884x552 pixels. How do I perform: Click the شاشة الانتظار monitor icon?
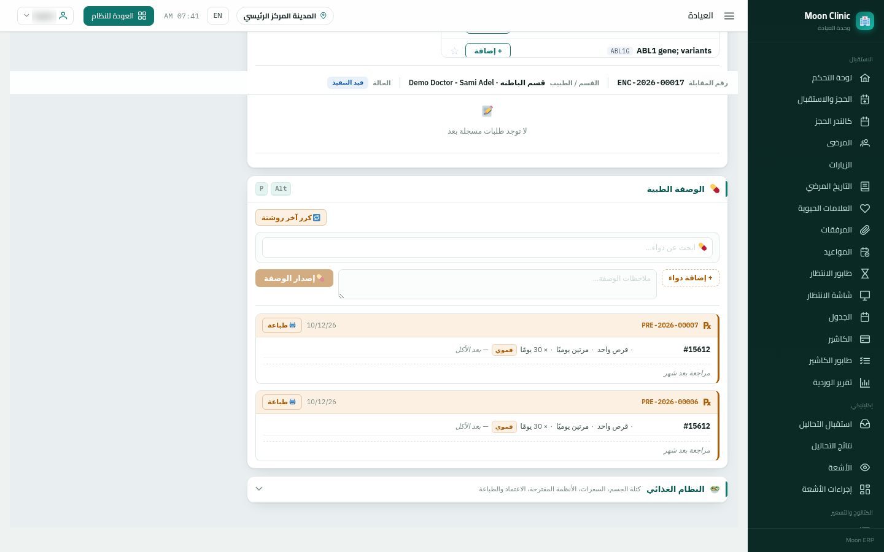tap(865, 296)
